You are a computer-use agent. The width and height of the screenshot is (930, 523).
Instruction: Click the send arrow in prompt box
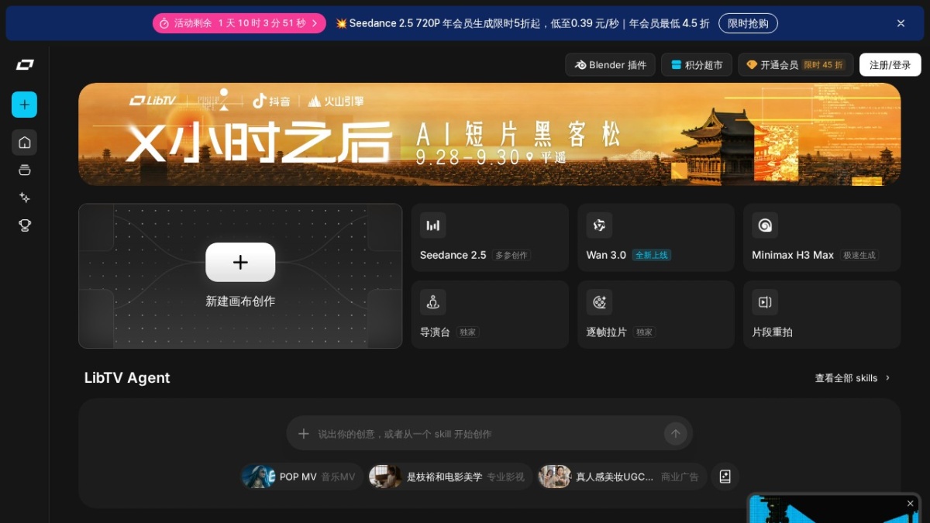pyautogui.click(x=675, y=434)
